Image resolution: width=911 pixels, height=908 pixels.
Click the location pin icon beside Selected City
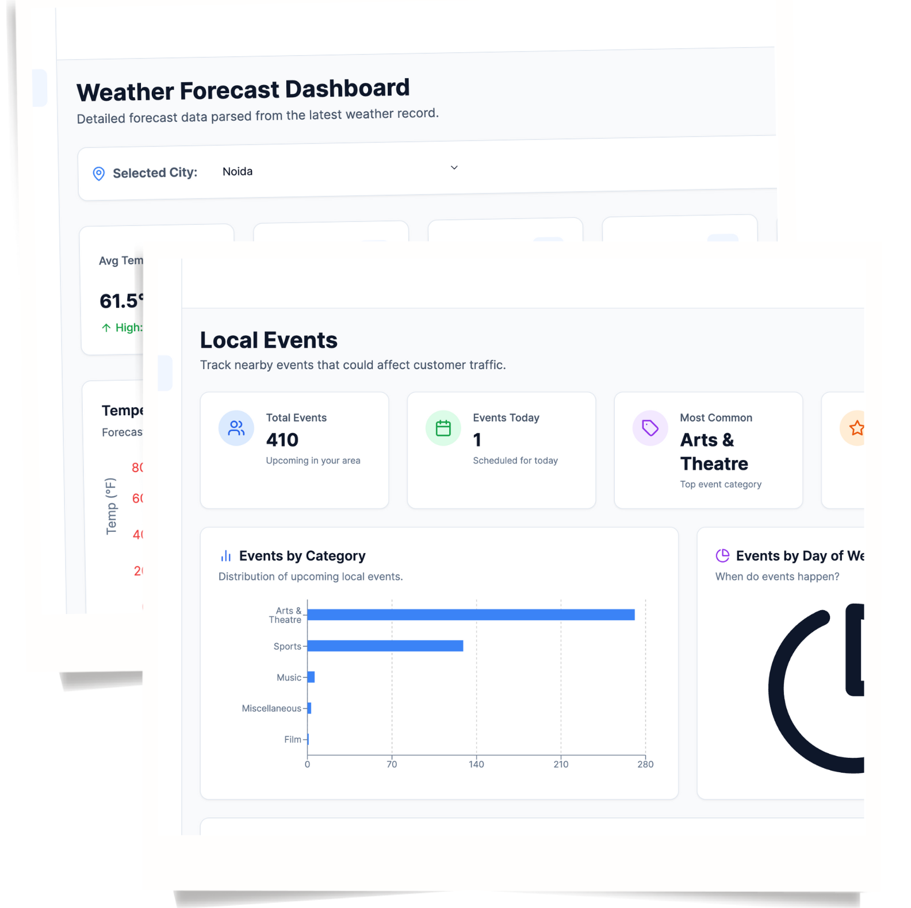pos(99,174)
